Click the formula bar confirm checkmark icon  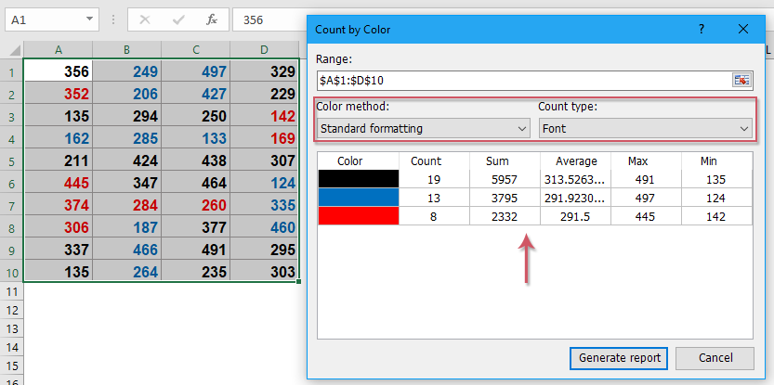(178, 19)
